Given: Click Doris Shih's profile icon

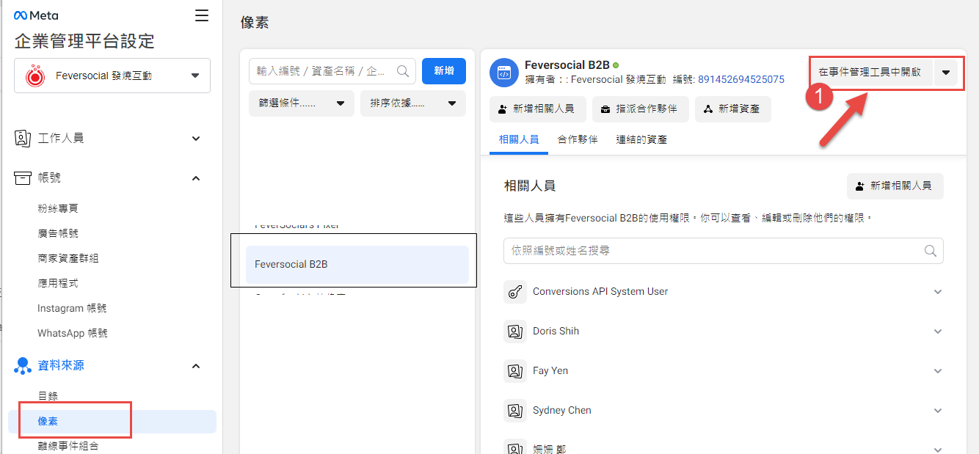Looking at the screenshot, I should (514, 331).
